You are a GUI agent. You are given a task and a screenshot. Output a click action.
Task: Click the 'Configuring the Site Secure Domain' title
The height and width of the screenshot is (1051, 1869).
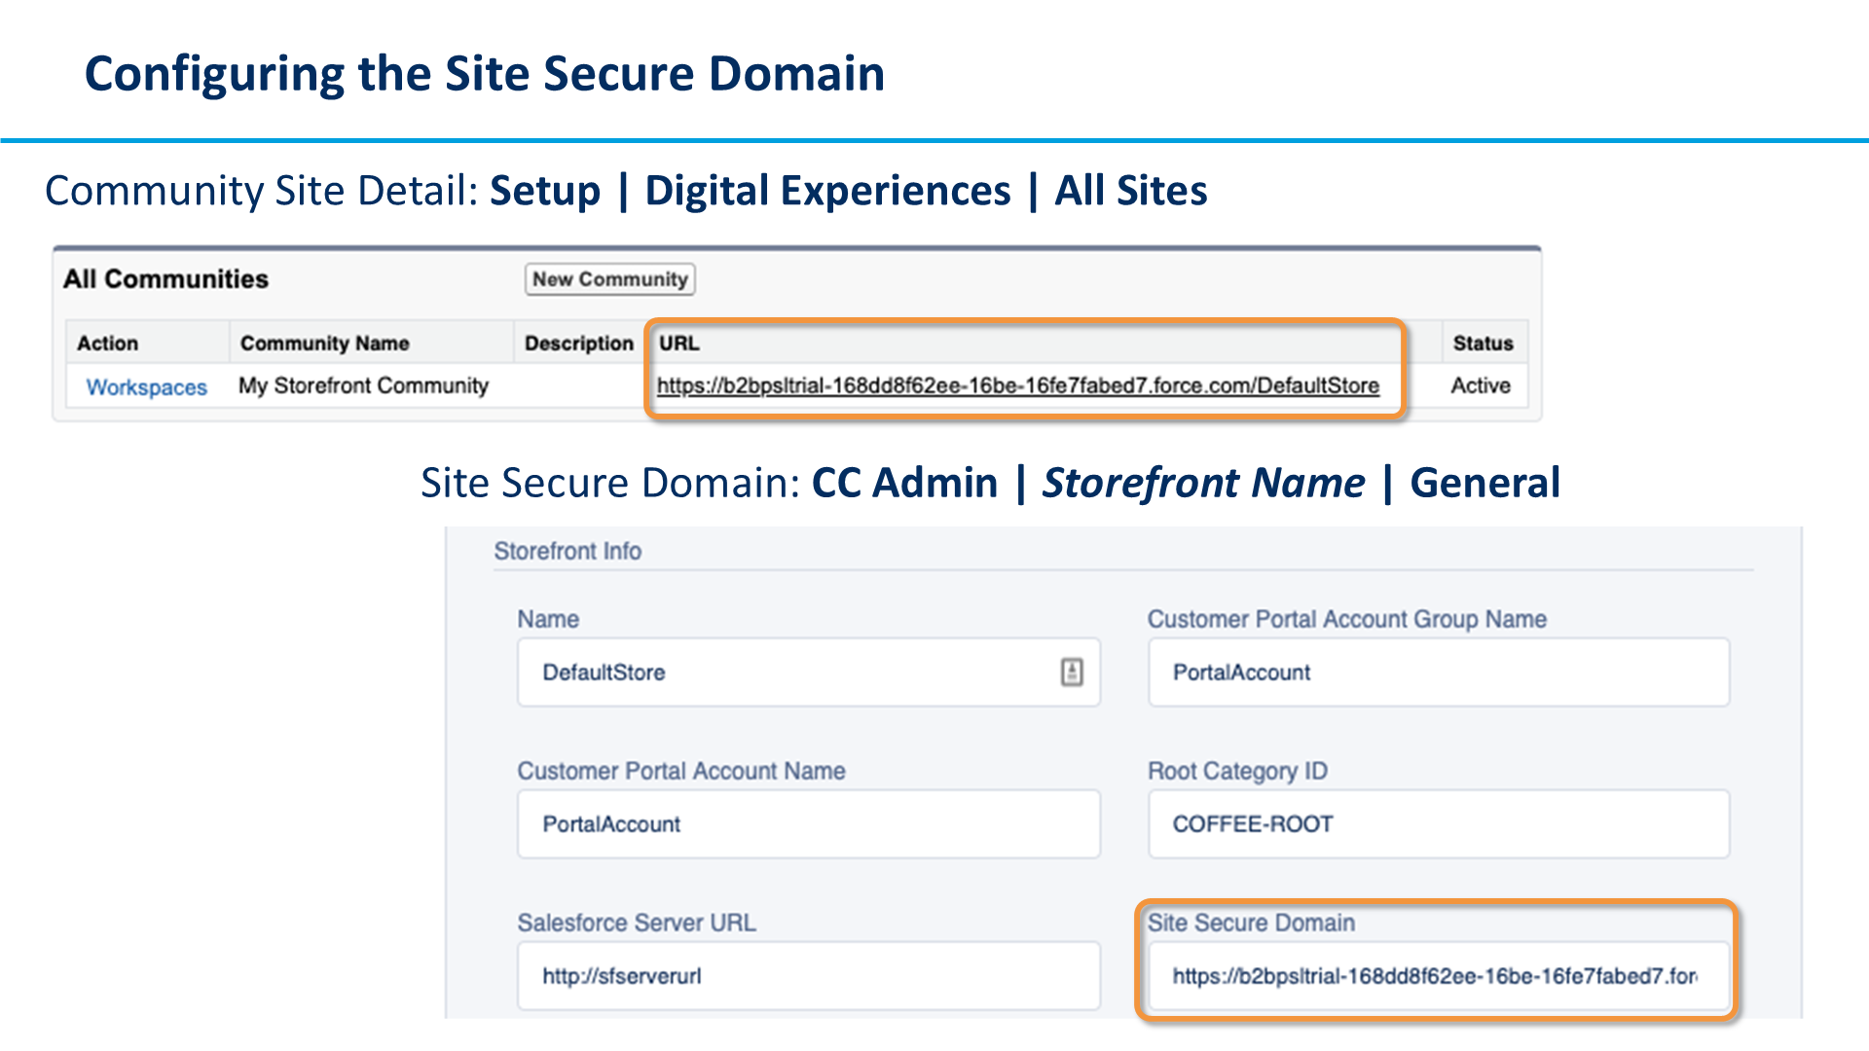tap(485, 74)
